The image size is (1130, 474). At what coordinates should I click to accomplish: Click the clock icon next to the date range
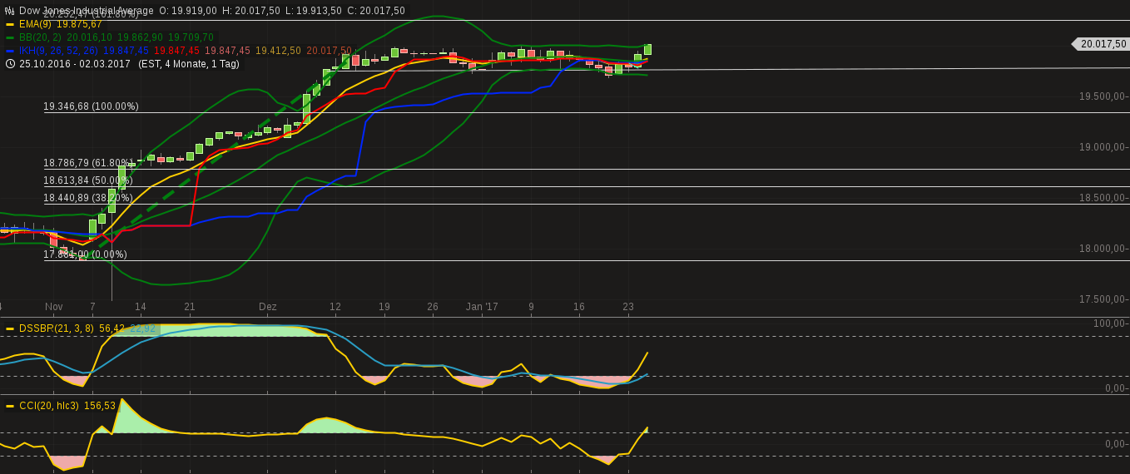coord(10,64)
